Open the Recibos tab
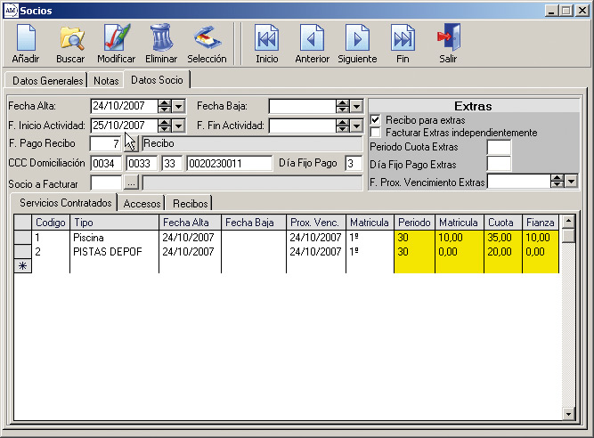 pyautogui.click(x=191, y=203)
